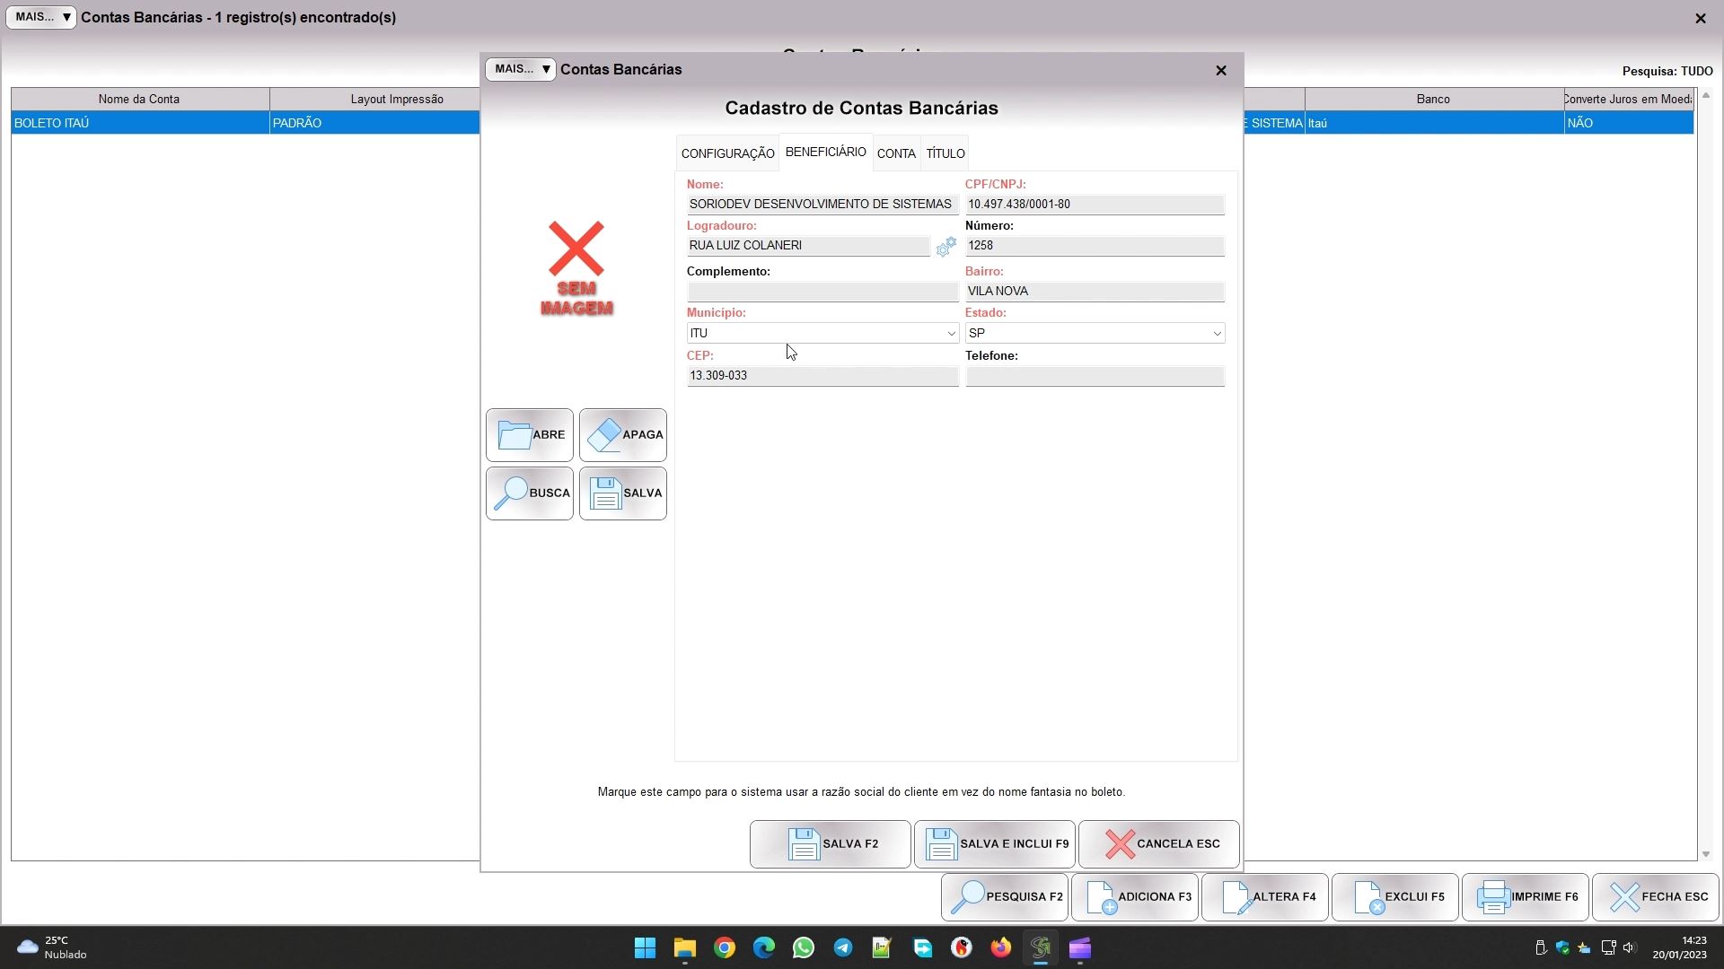Open the dialog's MAIS... dropdown menu
The height and width of the screenshot is (969, 1724).
pos(521,70)
